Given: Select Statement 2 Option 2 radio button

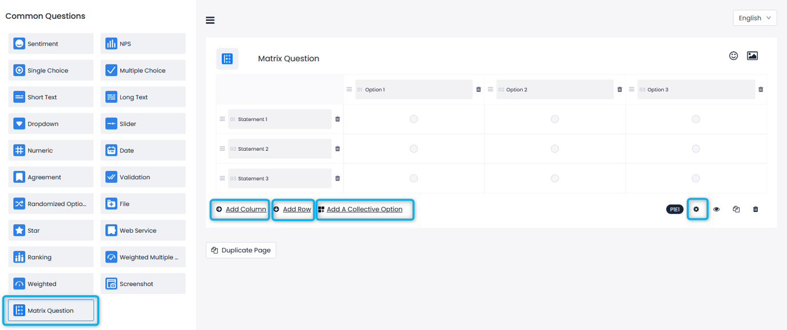Looking at the screenshot, I should point(555,149).
